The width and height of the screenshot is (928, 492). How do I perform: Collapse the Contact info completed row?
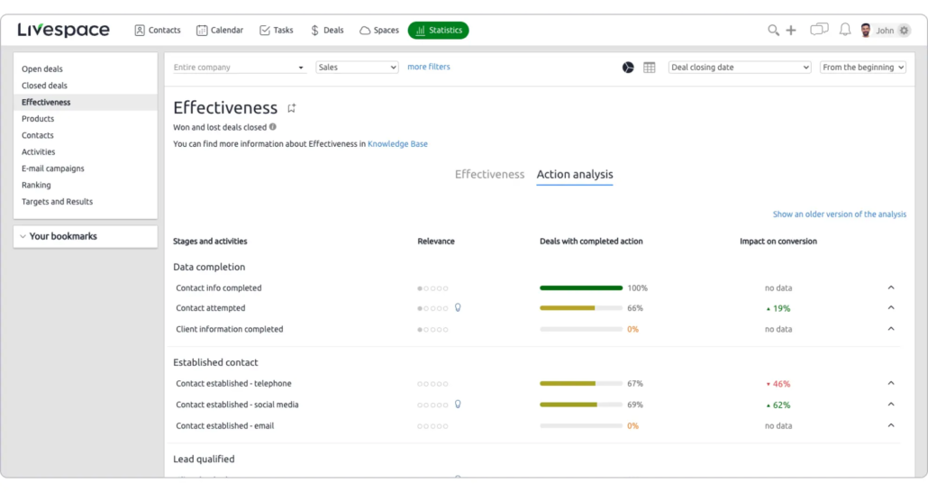891,287
